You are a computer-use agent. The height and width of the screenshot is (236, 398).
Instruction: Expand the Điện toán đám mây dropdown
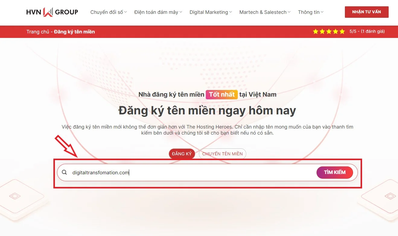coord(158,12)
